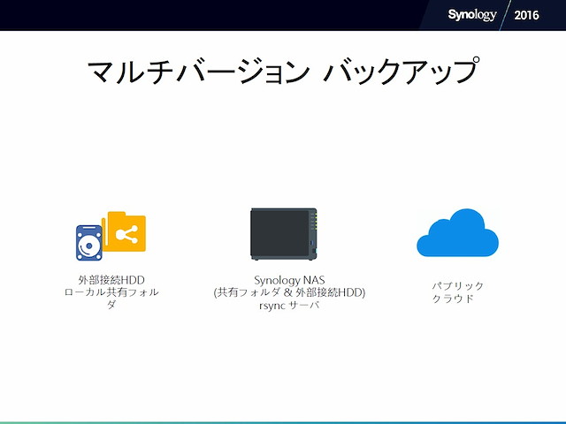566x424 pixels.
Task: Select the マルチバージョン バックアップ title
Action: click(283, 71)
